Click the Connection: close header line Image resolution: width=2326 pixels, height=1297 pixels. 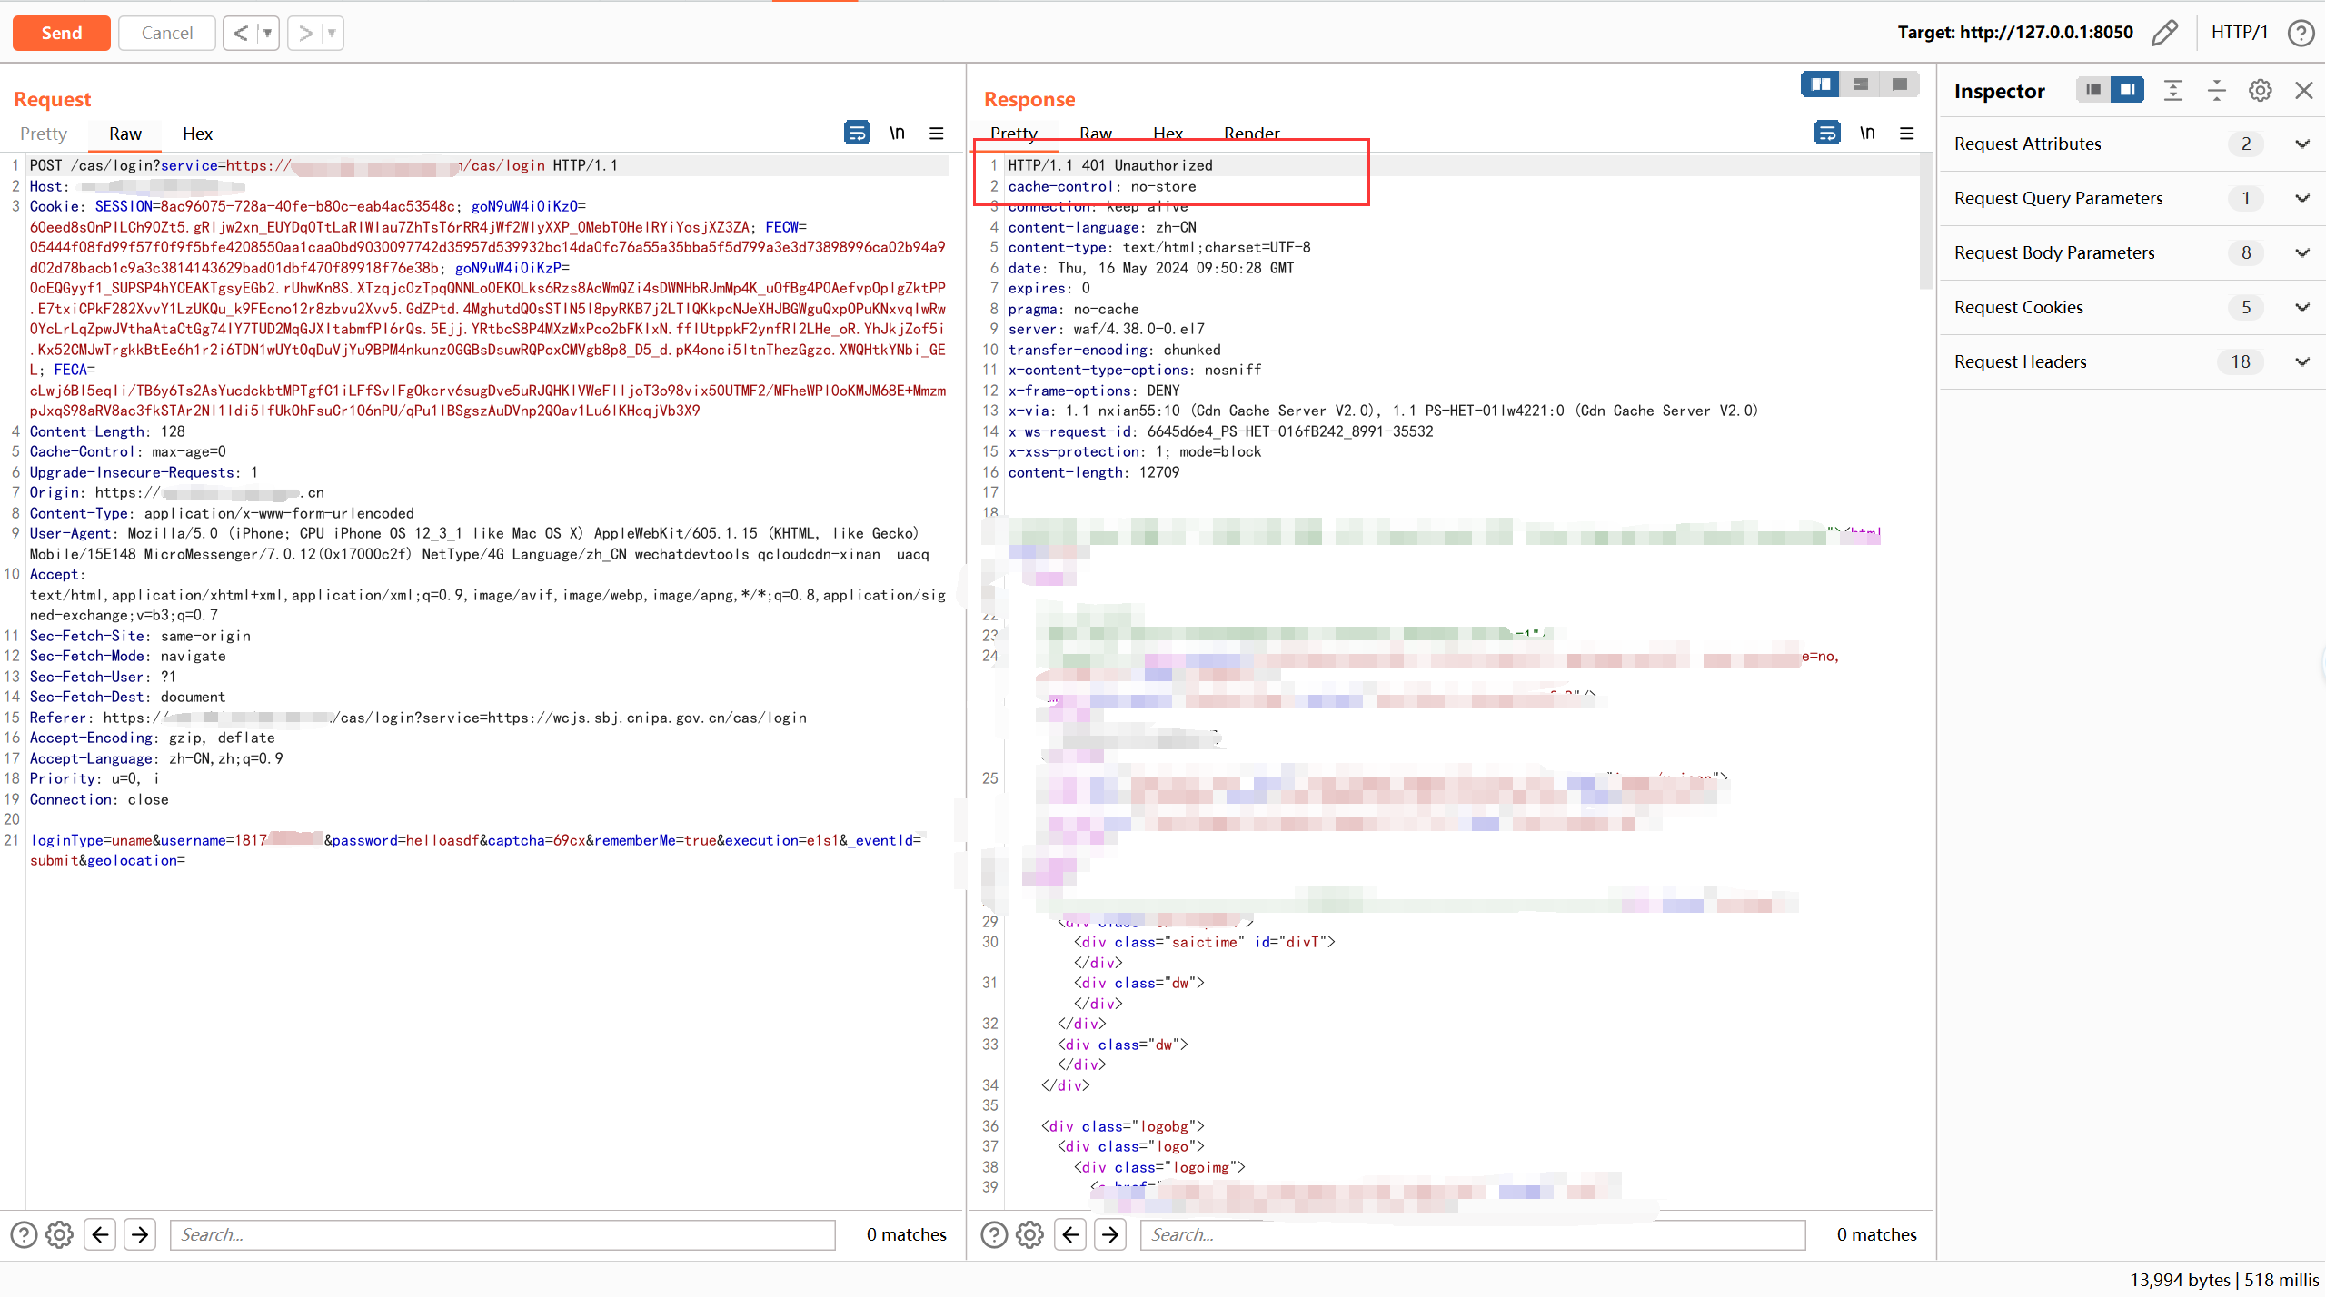point(99,799)
